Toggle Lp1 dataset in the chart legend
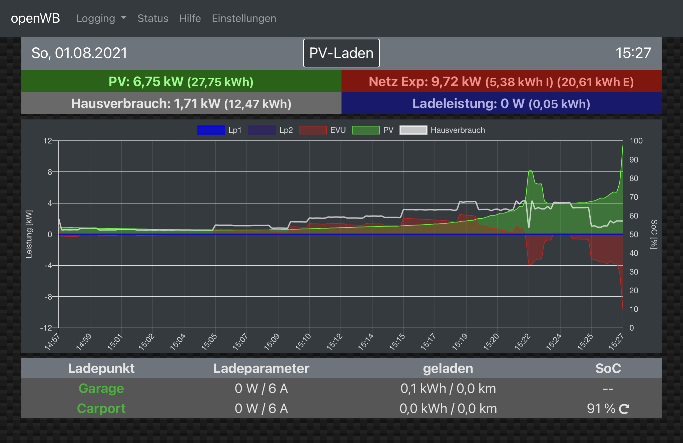 (211, 130)
